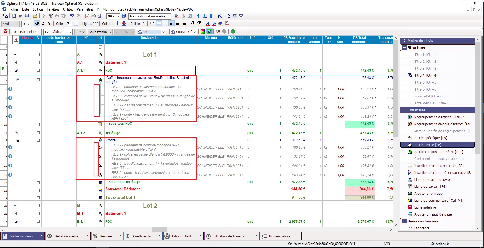Image resolution: width=484 pixels, height=248 pixels.
Task: Click the padlock icon in third toolbar
Action: pyautogui.click(x=210, y=32)
